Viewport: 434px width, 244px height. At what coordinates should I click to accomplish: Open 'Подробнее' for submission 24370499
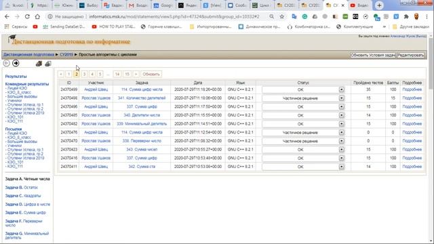coord(412,89)
